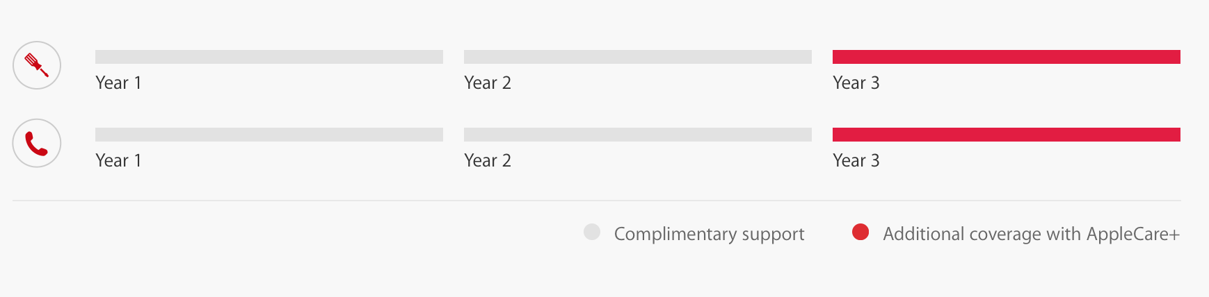Image resolution: width=1209 pixels, height=297 pixels.
Task: Select the red Year 3 phone support bar
Action: 1006,135
